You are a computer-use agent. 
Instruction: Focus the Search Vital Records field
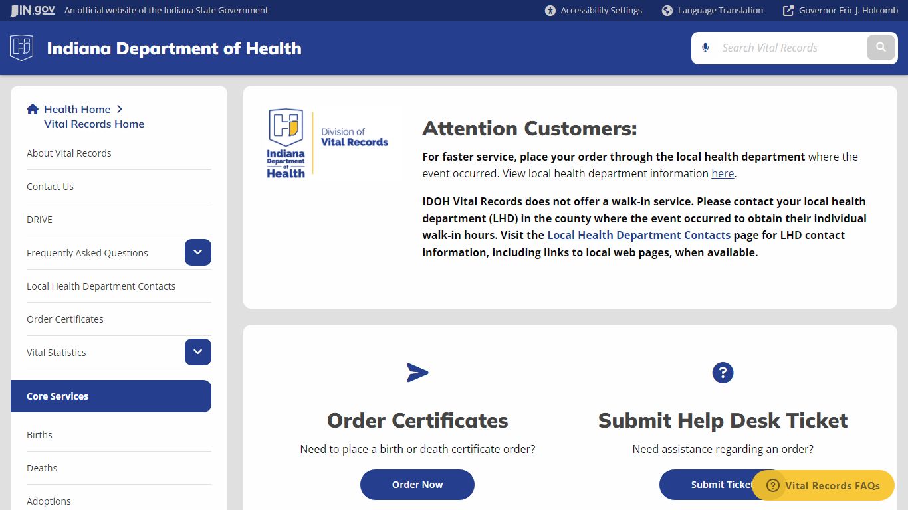click(x=791, y=48)
